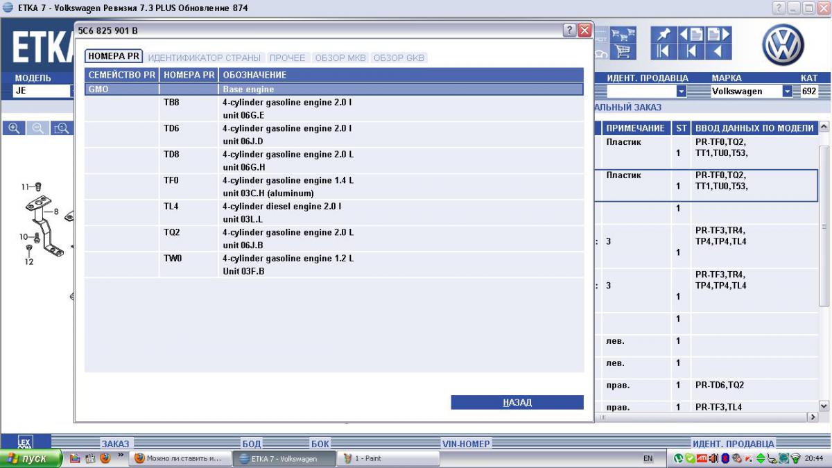
Task: Click the ЗАКАЗ bottom bar button
Action: click(x=115, y=444)
